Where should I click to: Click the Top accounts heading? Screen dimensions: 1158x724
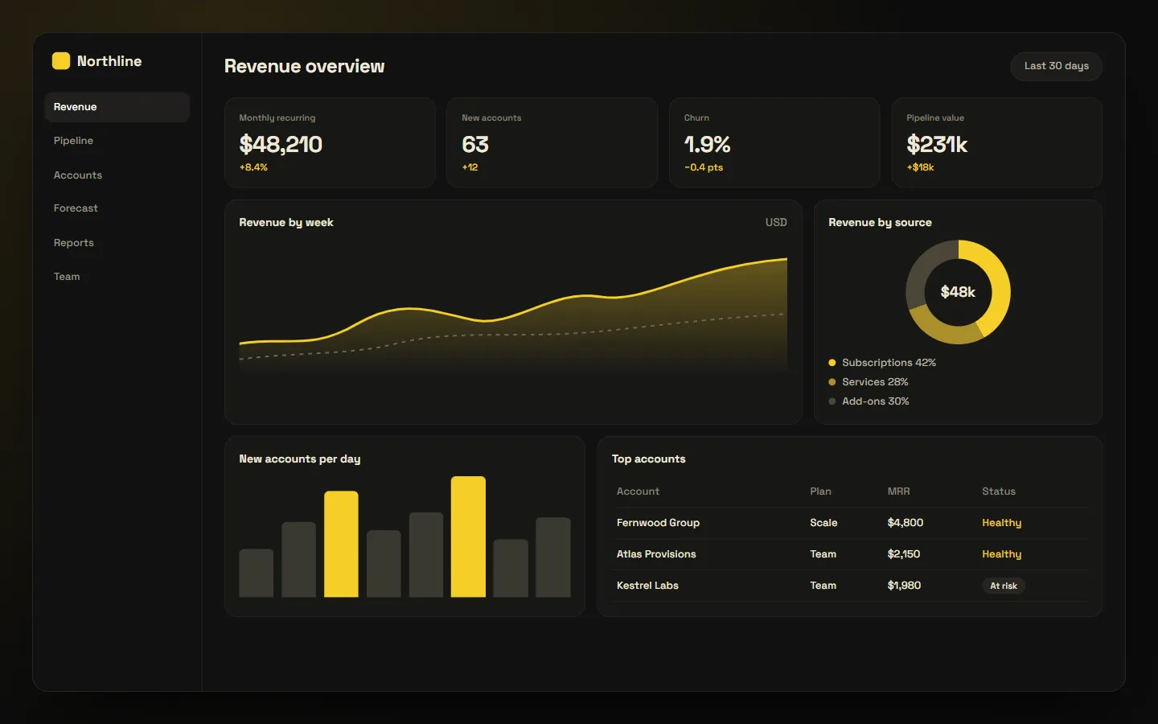648,459
